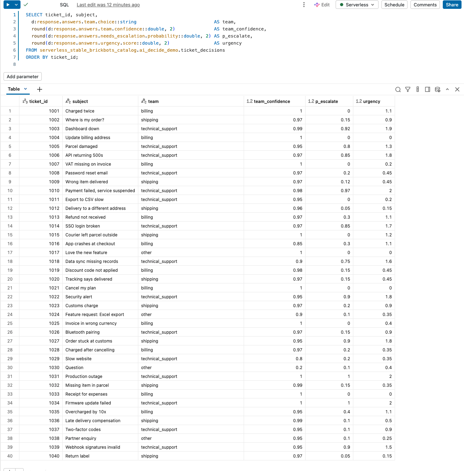Click the 'Feature request: Excel export' cell

[100, 314]
